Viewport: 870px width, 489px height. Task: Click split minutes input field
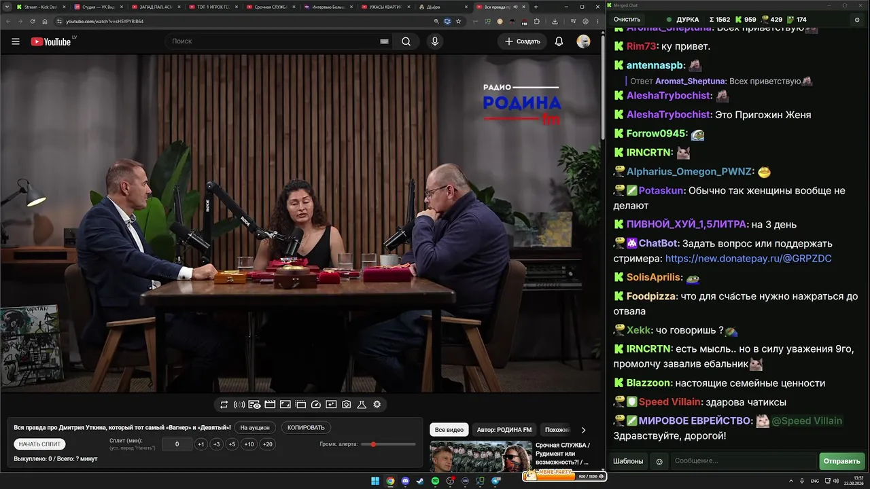[177, 444]
